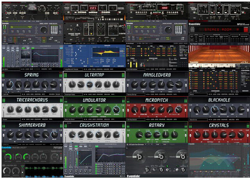Go to next preset above the BLACKHOLE panel
The width and height of the screenshot is (250, 178).
[x=211, y=94]
